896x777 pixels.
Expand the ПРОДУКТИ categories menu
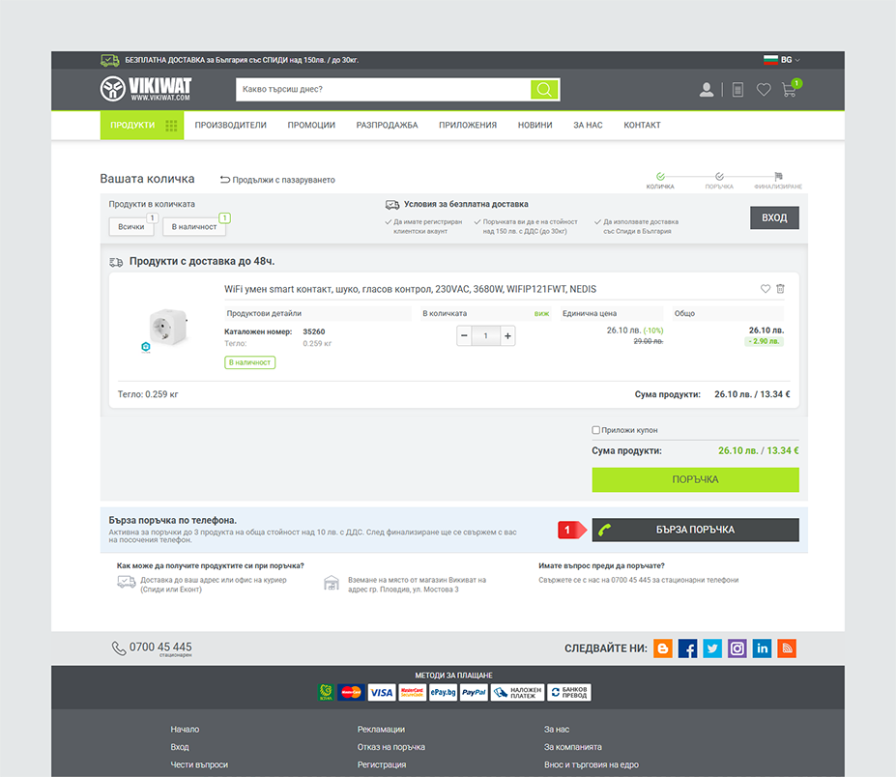click(141, 125)
